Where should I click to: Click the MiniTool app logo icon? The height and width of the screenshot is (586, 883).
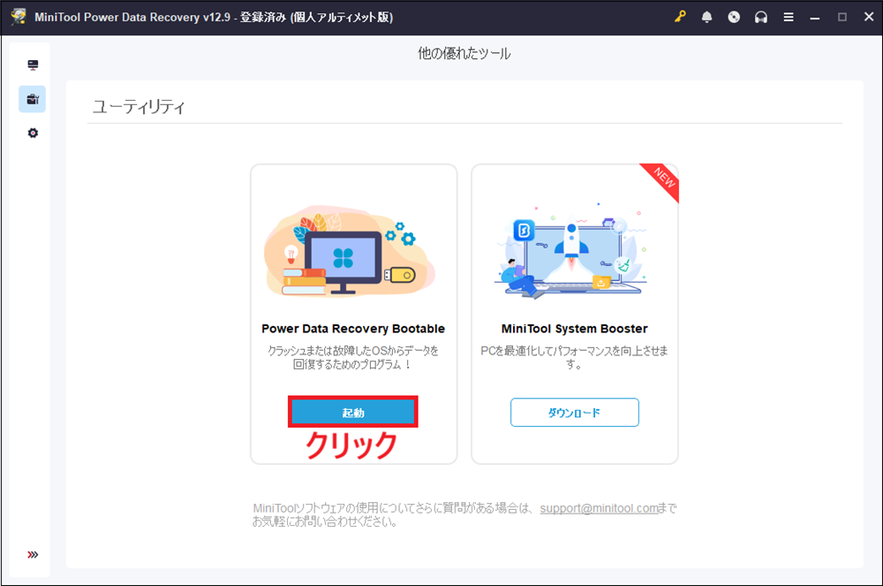click(x=18, y=16)
